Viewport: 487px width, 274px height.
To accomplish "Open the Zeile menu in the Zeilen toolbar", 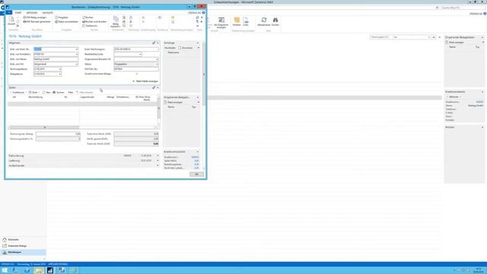I will click(x=34, y=92).
